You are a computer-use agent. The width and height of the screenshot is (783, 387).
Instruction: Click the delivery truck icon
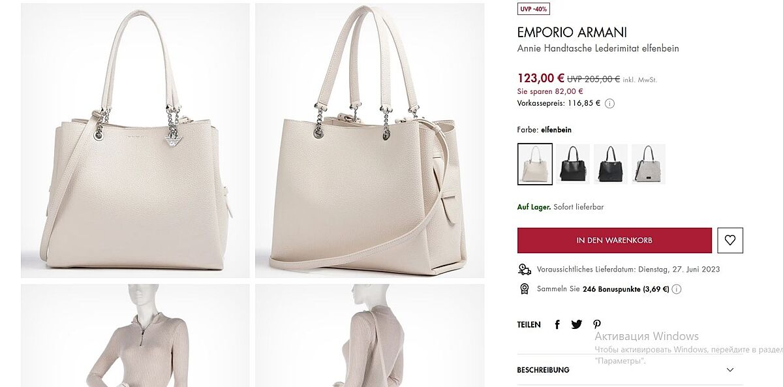[x=524, y=270]
